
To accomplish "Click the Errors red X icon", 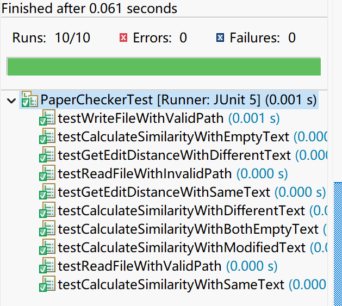I will (123, 38).
